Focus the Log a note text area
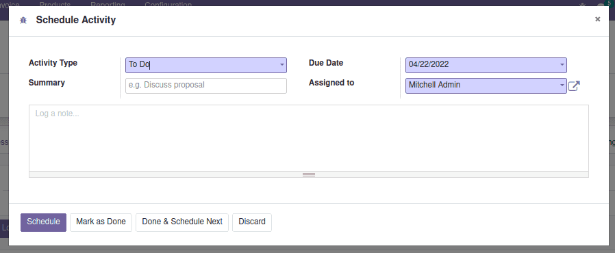615x253 pixels. click(x=309, y=138)
